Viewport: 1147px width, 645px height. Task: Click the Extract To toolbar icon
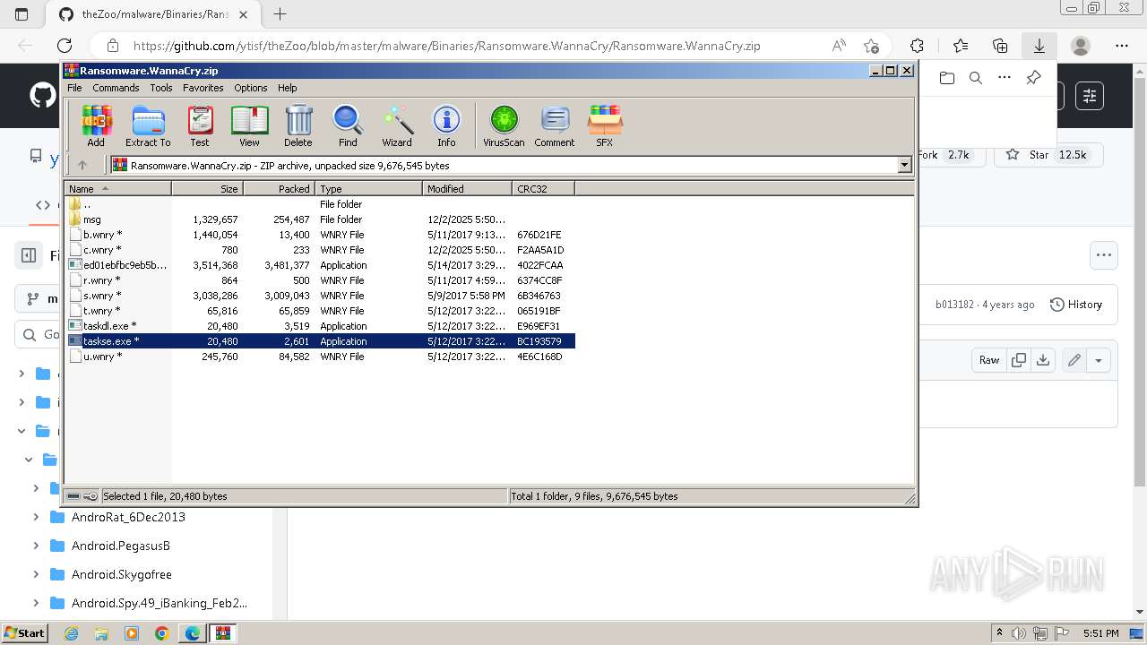tap(148, 125)
